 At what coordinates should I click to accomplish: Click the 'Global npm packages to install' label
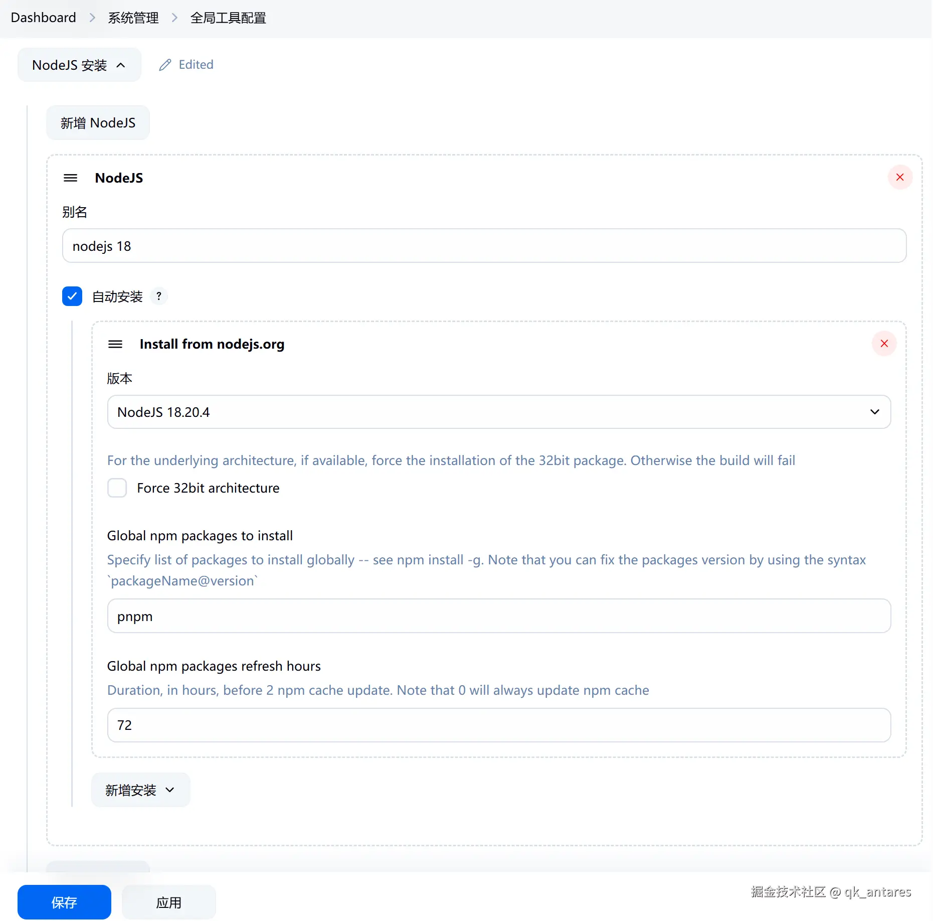200,536
